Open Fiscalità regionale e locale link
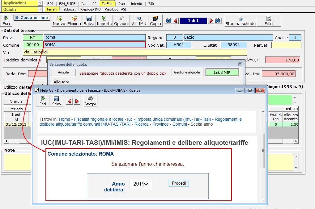 pos(99,119)
